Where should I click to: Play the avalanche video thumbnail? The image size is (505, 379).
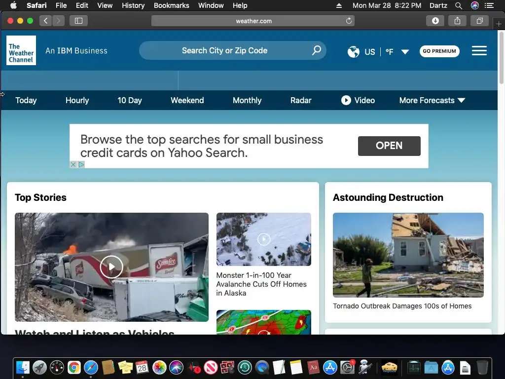pyautogui.click(x=264, y=239)
